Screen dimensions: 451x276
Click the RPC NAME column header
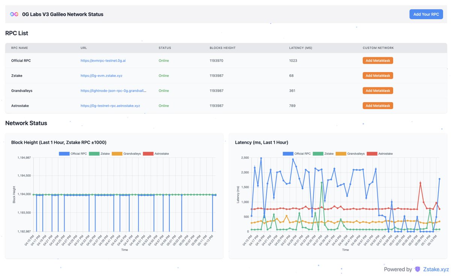tap(20, 48)
